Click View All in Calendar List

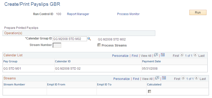pos(146,56)
